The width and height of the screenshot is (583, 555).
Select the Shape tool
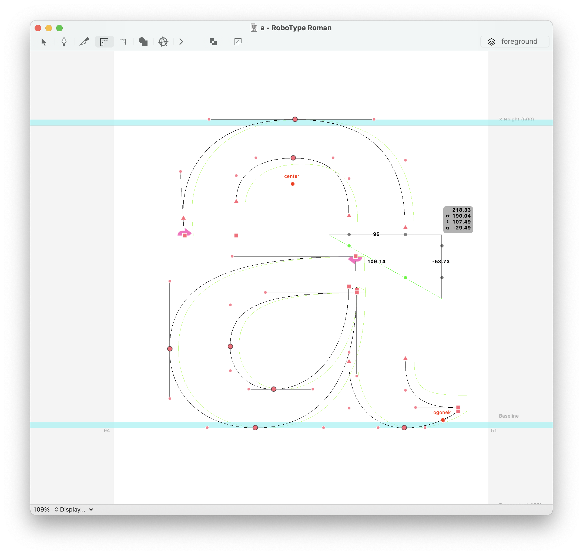(143, 42)
